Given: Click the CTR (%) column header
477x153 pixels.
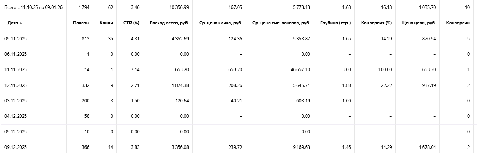Looking at the screenshot, I should pyautogui.click(x=131, y=23).
